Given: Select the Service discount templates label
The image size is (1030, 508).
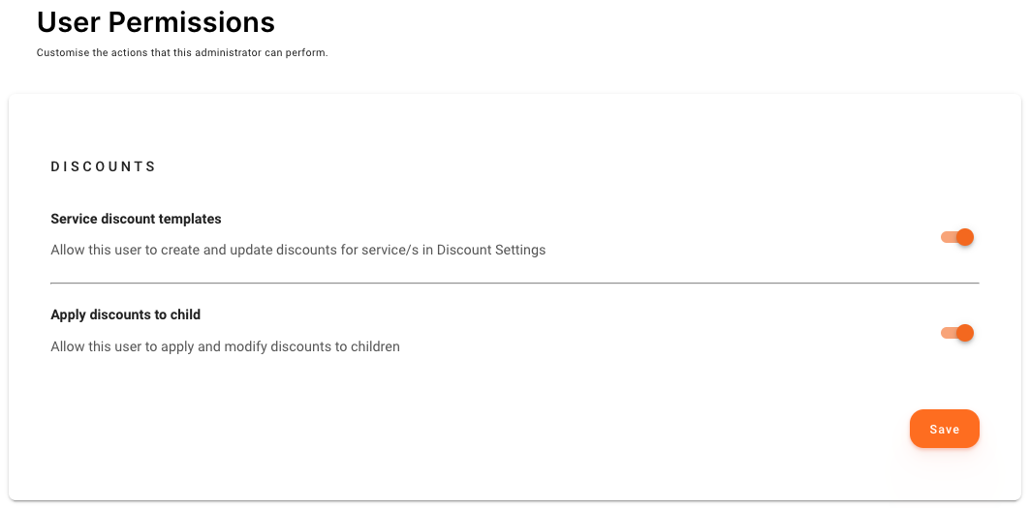Looking at the screenshot, I should (136, 219).
